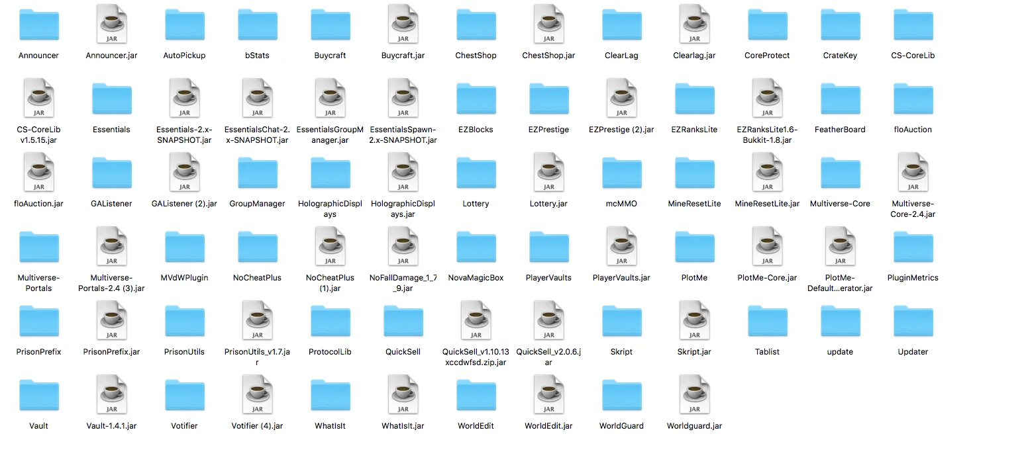
Task: Select the PluginMetrics folder icon
Action: click(913, 247)
